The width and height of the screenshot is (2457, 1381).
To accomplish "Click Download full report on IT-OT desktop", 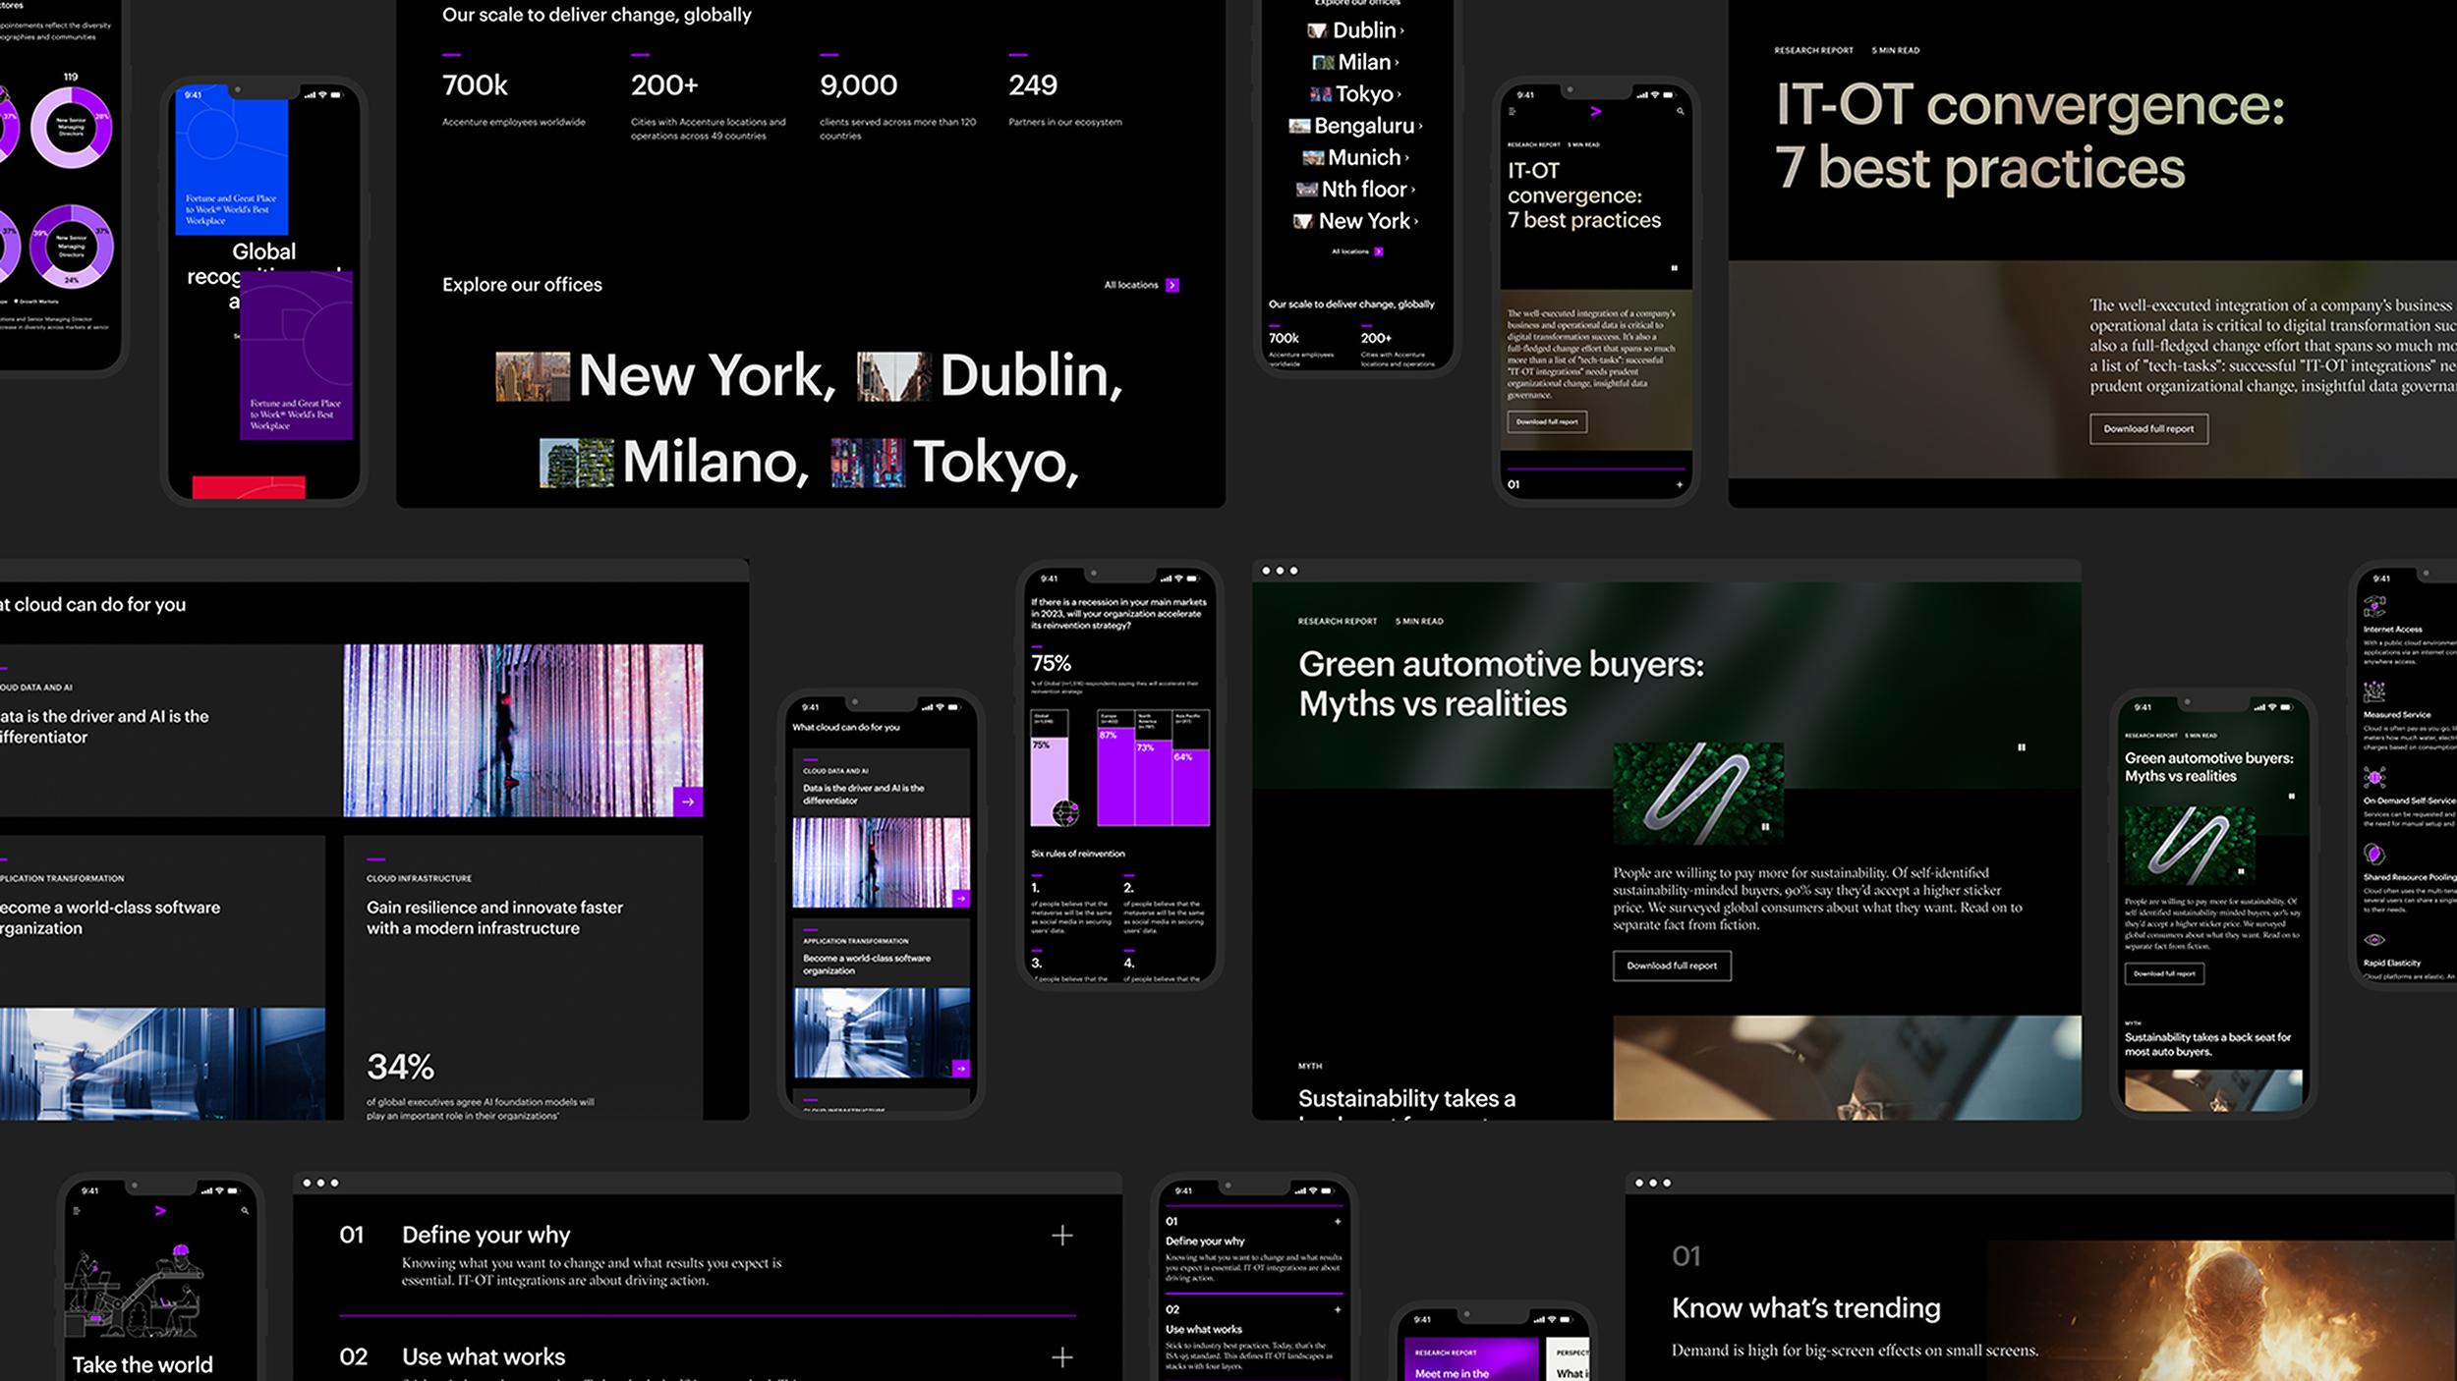I will pos(2147,429).
